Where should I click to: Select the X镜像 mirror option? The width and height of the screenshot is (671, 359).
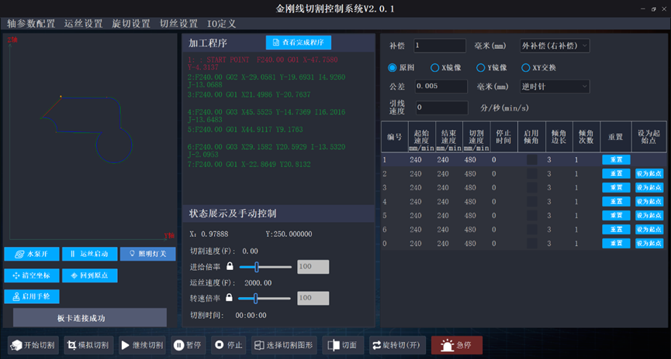point(434,67)
